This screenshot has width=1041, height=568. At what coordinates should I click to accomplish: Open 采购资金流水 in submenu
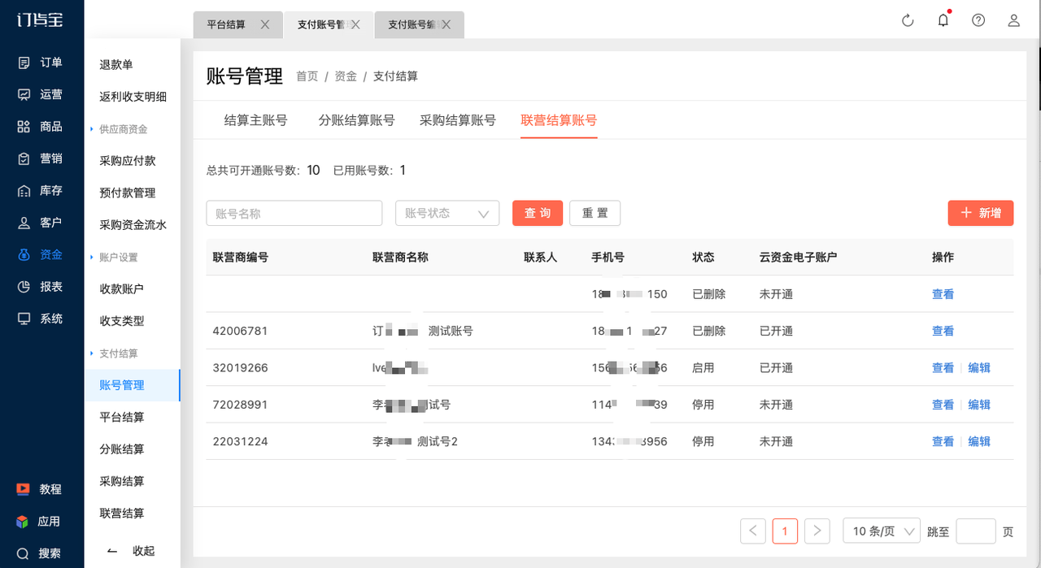coord(133,225)
